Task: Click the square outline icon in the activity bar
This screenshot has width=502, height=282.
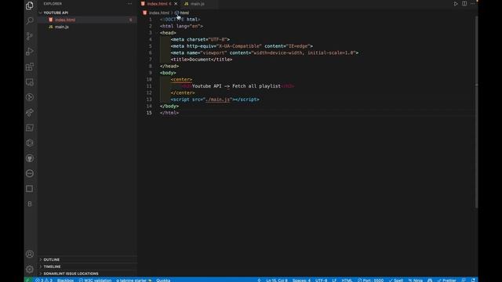Action: tap(30, 189)
